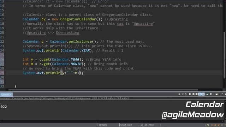Click the Remove Launch icon in Console toolbar

(183, 94)
